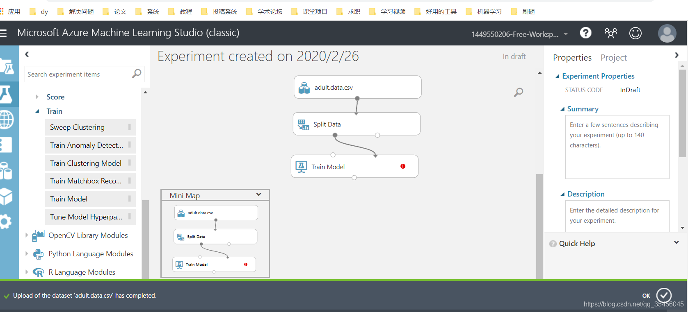Open the 应用 apps bookmark
This screenshot has width=688, height=312.
point(10,11)
